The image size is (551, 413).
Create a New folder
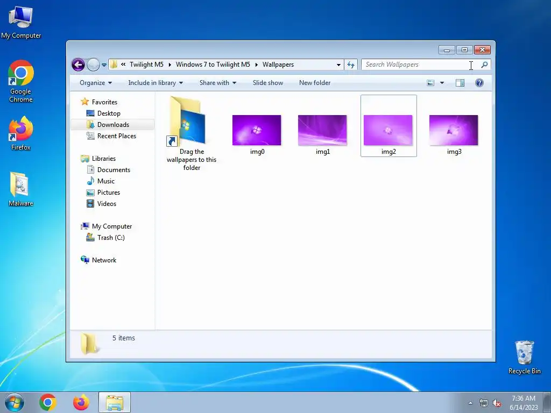315,83
